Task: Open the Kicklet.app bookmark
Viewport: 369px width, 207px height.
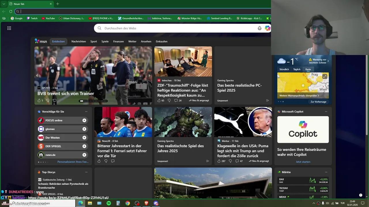Action: (249, 18)
